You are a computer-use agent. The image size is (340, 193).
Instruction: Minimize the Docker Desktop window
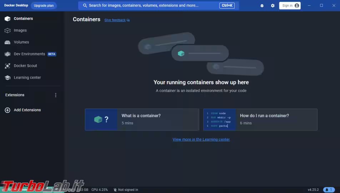click(309, 6)
